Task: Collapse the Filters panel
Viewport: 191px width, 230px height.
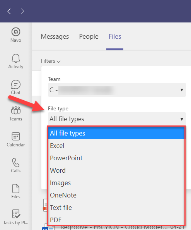Action: tap(51, 61)
